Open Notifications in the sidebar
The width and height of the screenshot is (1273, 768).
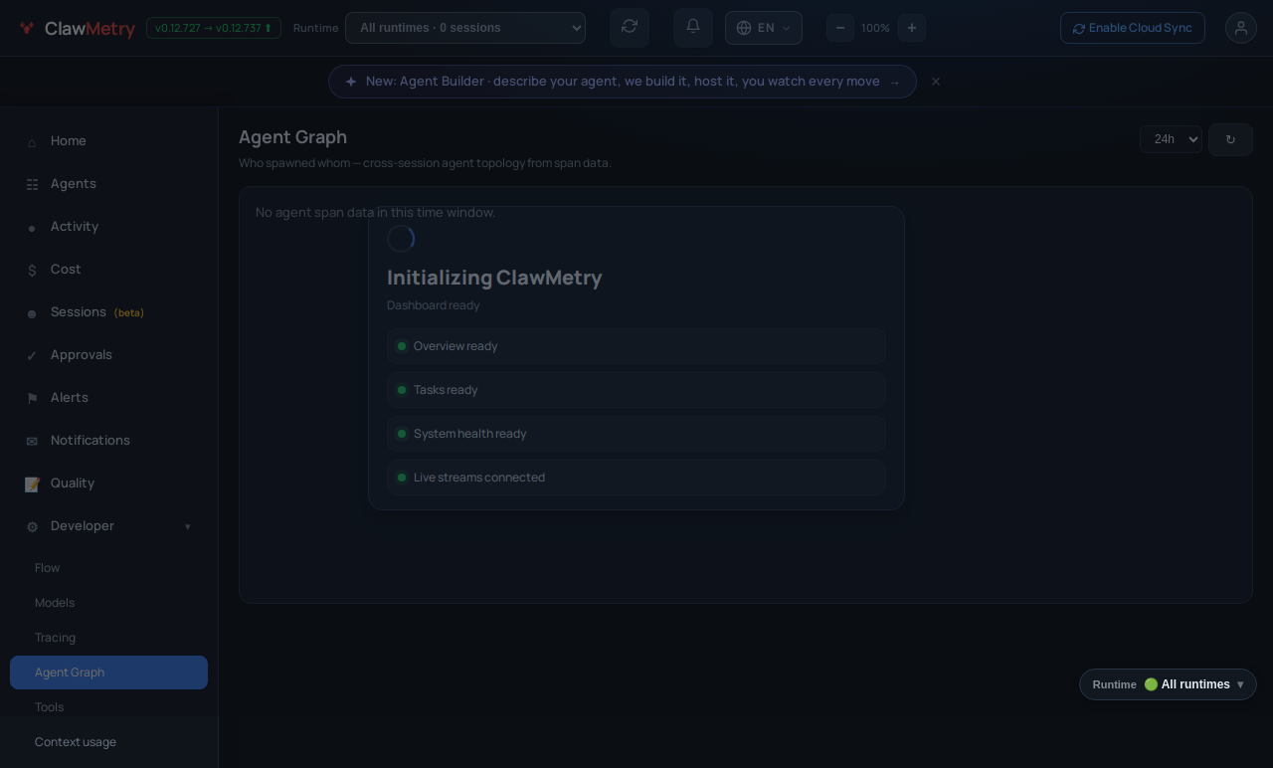point(109,441)
